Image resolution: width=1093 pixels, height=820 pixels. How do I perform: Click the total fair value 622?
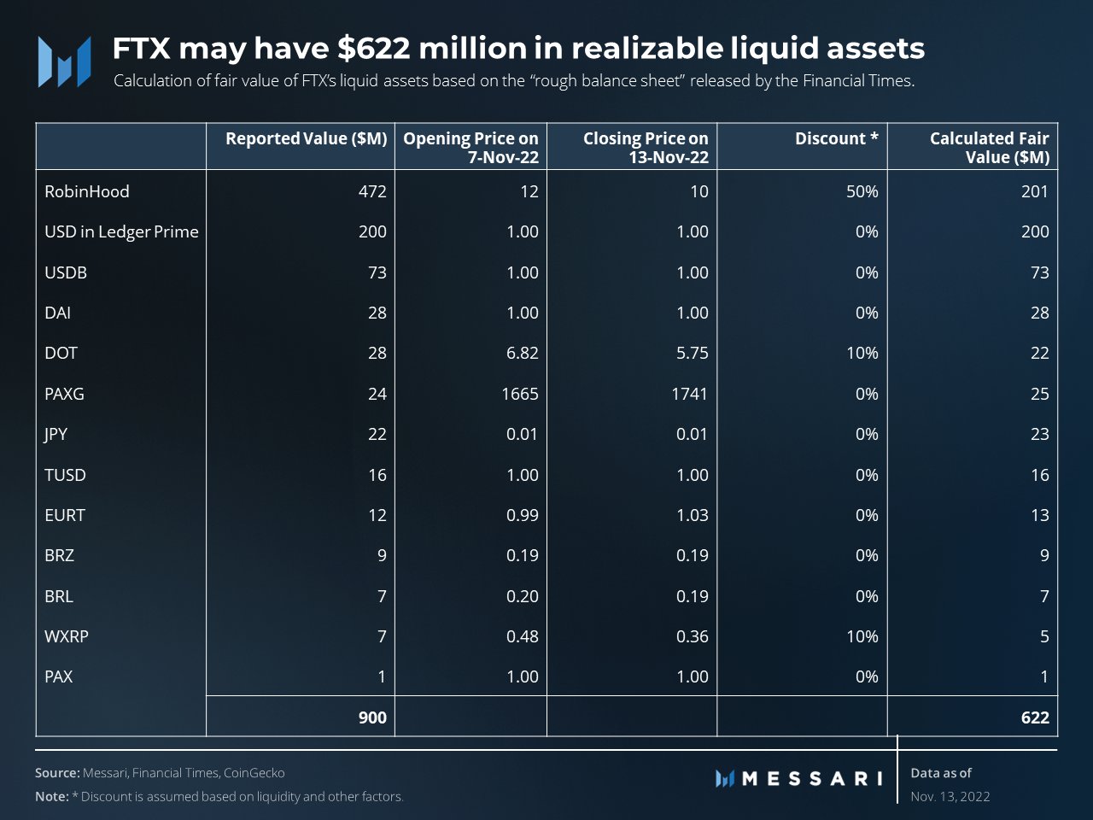[1035, 717]
